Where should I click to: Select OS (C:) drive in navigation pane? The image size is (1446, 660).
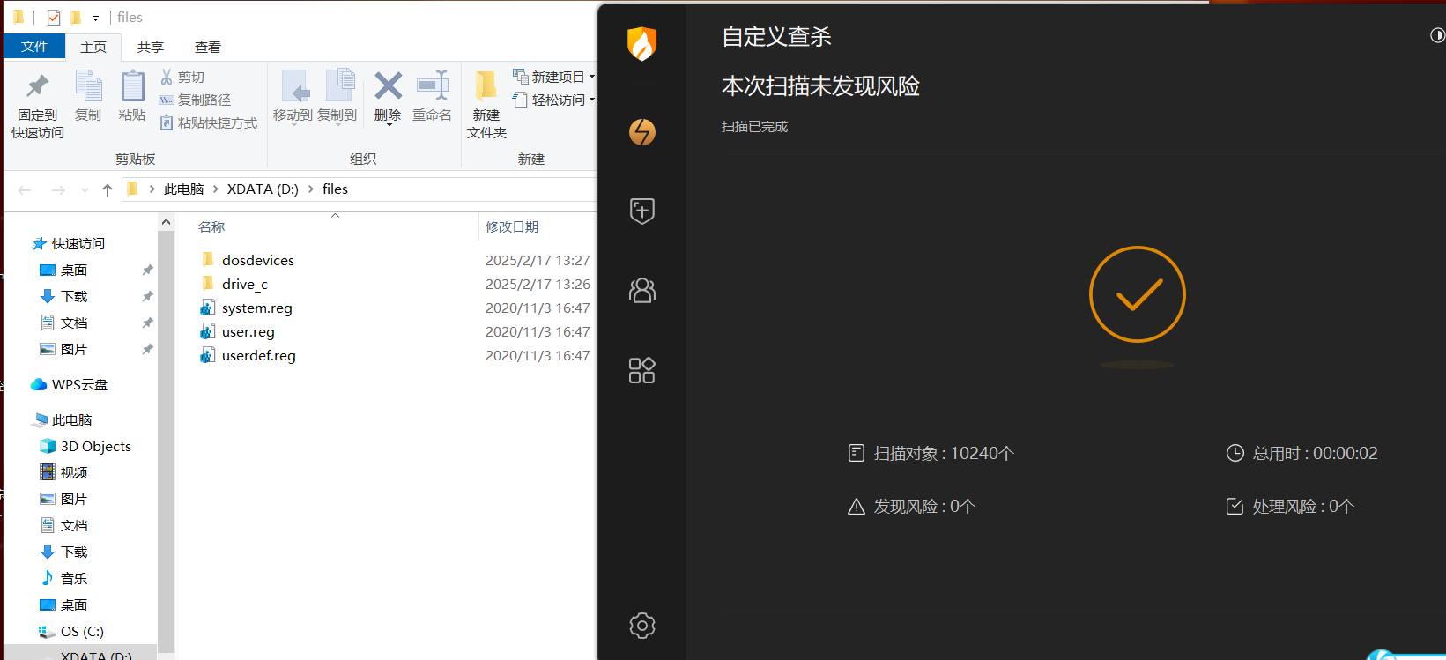pos(82,631)
